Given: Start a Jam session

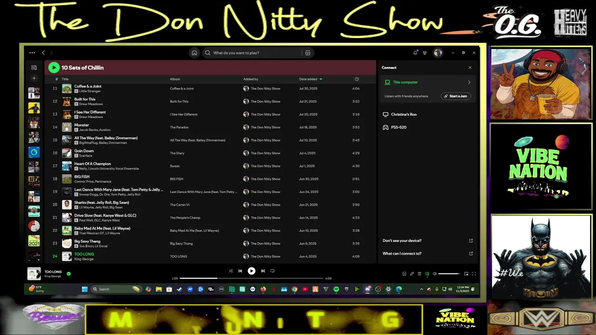Looking at the screenshot, I should [456, 96].
